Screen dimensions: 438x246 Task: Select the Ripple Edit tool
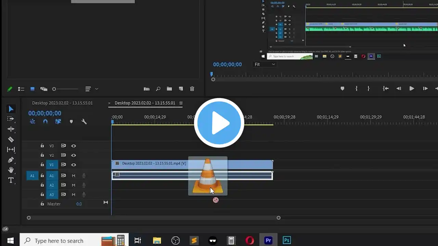point(11,129)
